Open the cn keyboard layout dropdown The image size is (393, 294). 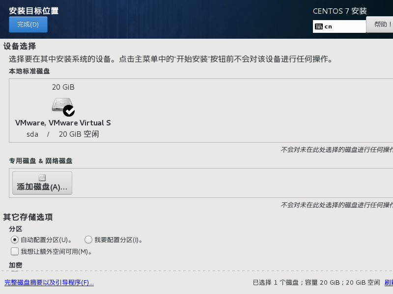click(x=339, y=25)
